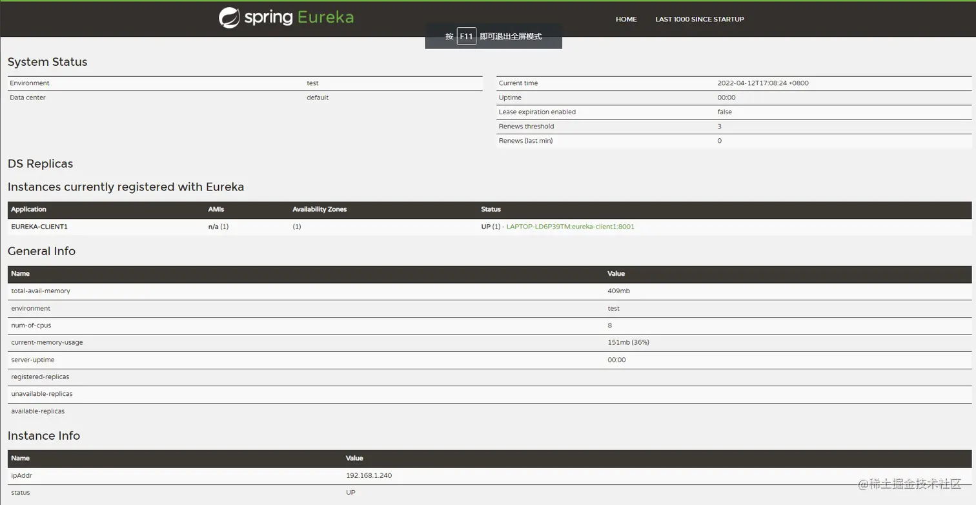Select the ipAddr row name

21,475
